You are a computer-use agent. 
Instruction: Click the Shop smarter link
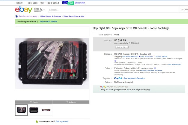pos(80,3)
